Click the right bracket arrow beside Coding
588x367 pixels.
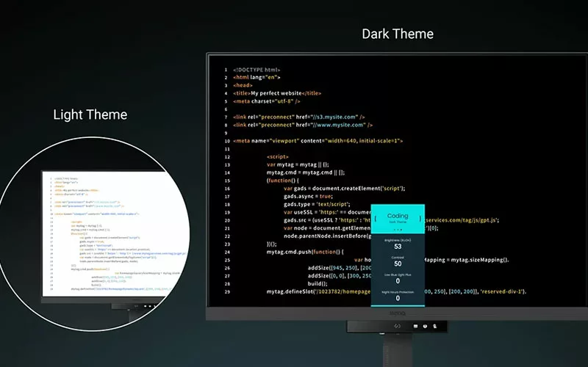click(420, 218)
